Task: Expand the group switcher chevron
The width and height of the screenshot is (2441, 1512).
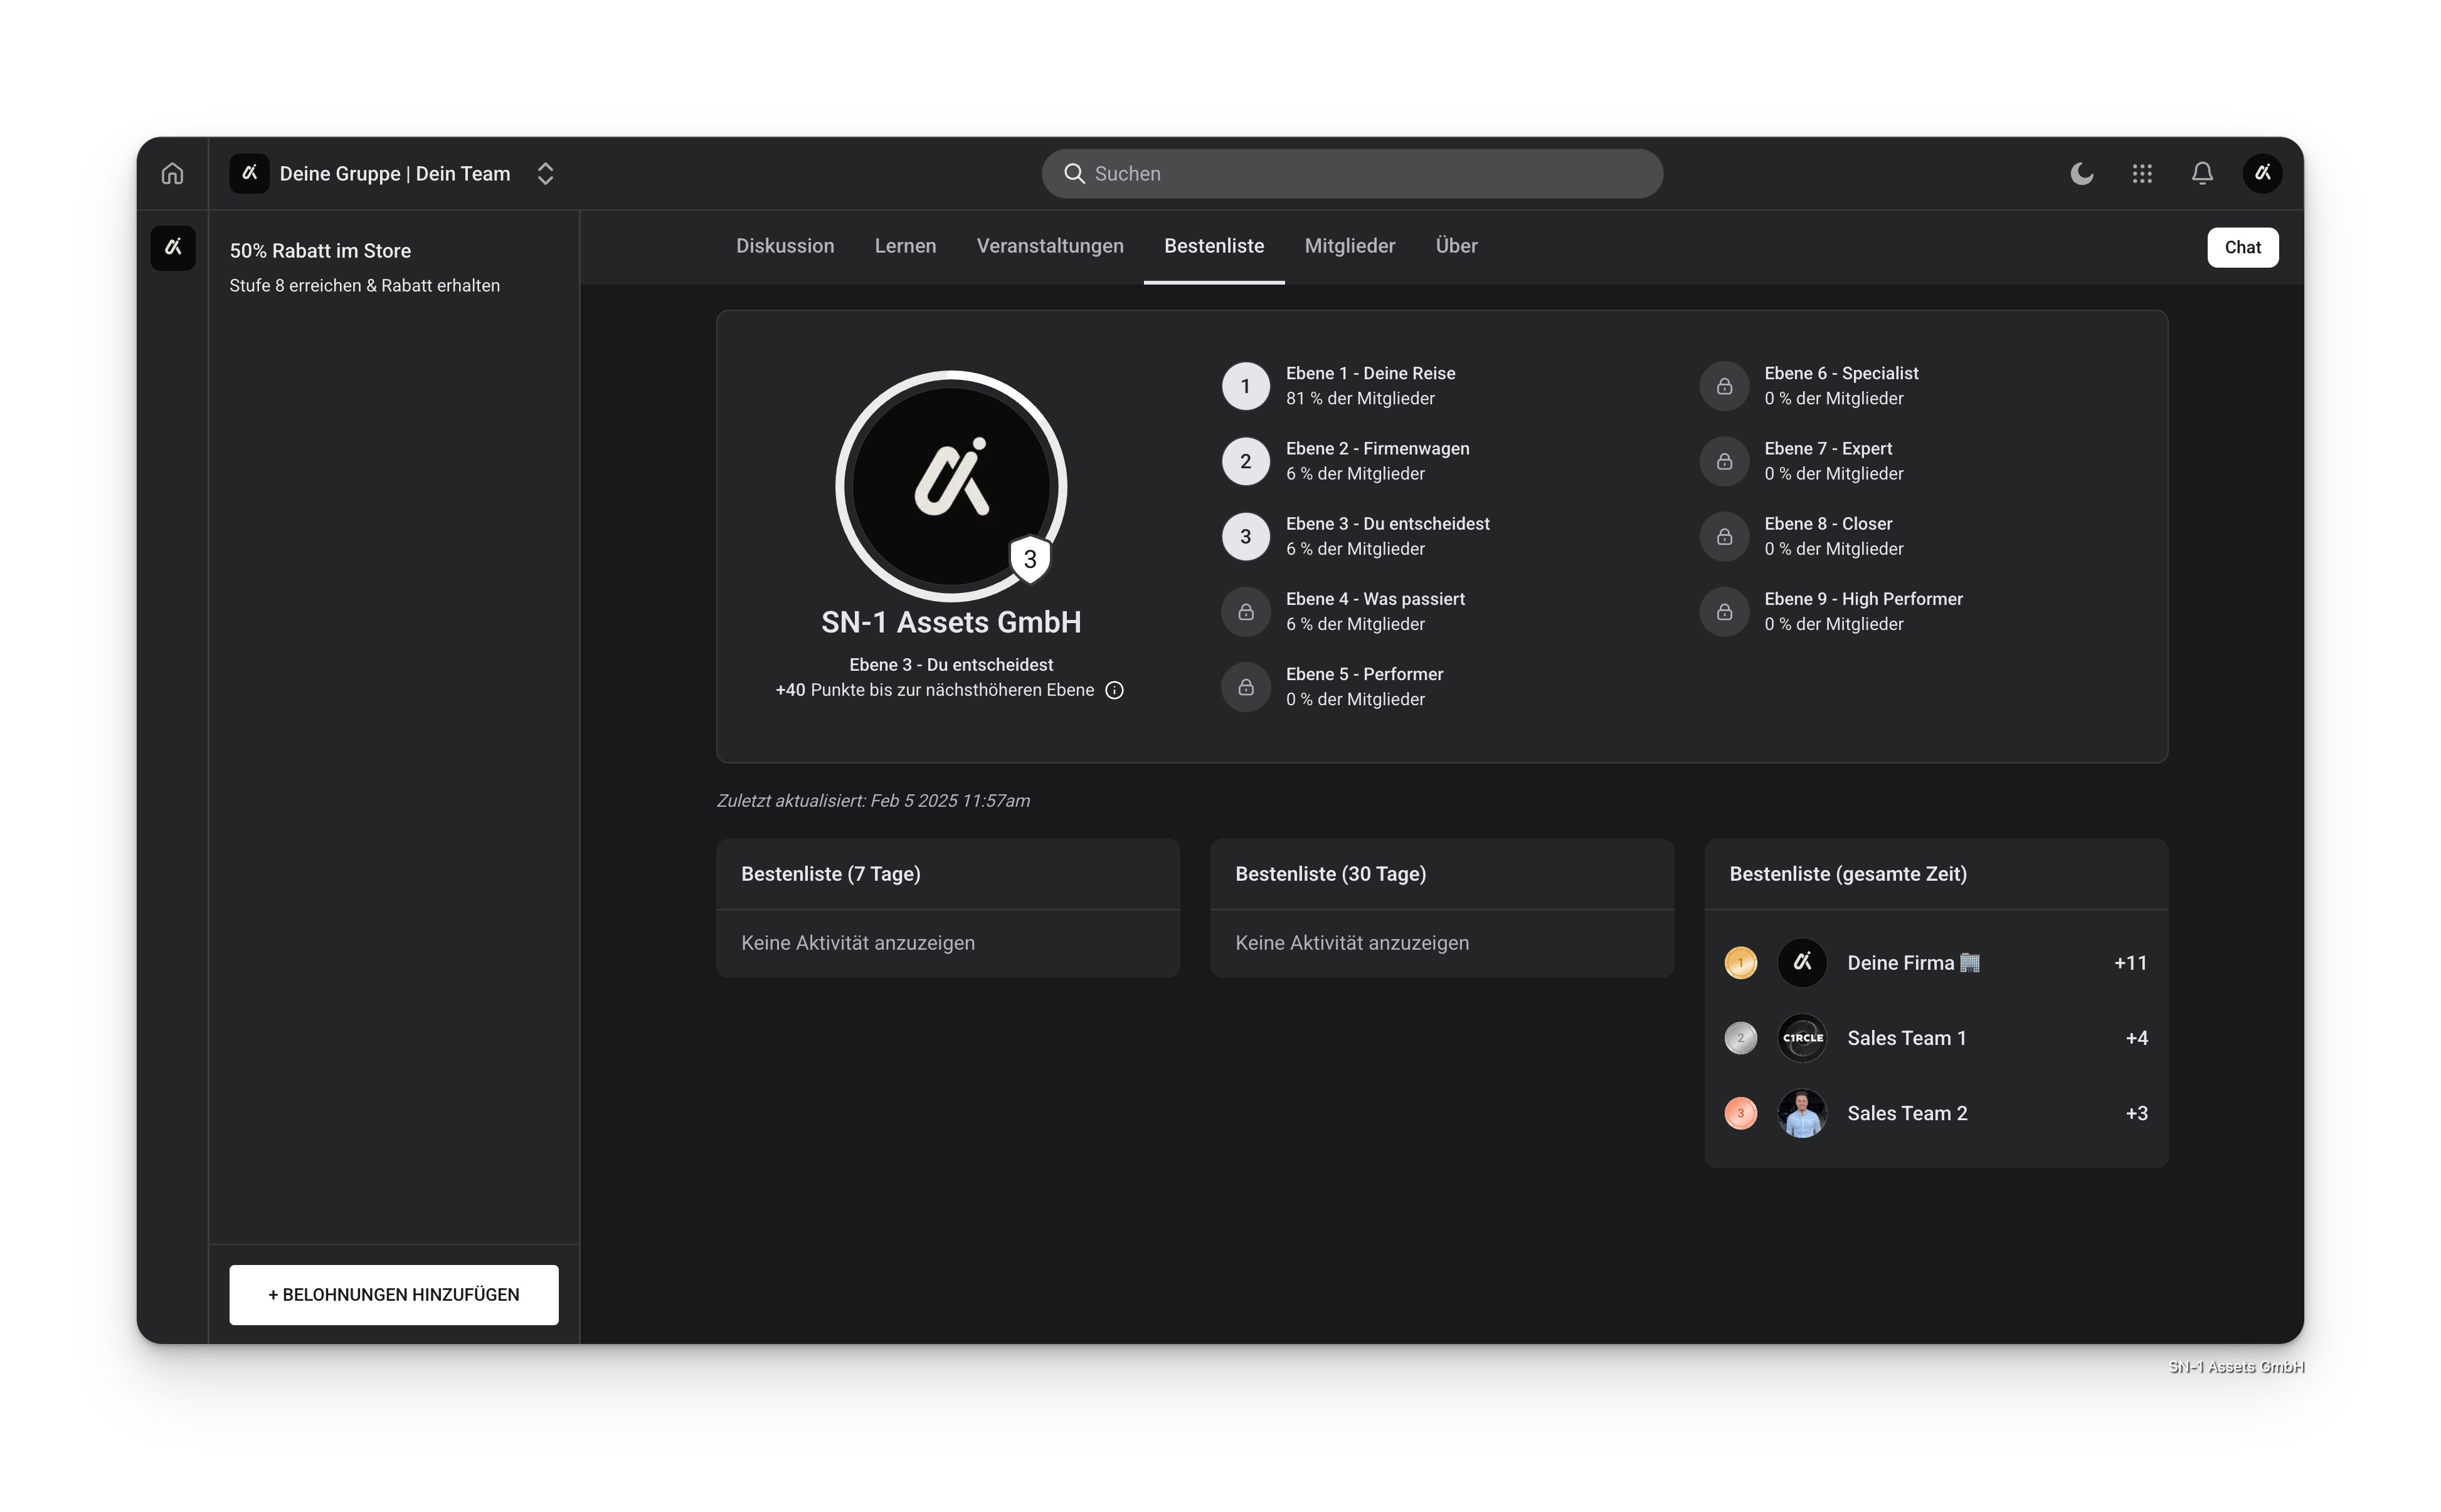Action: click(x=545, y=174)
